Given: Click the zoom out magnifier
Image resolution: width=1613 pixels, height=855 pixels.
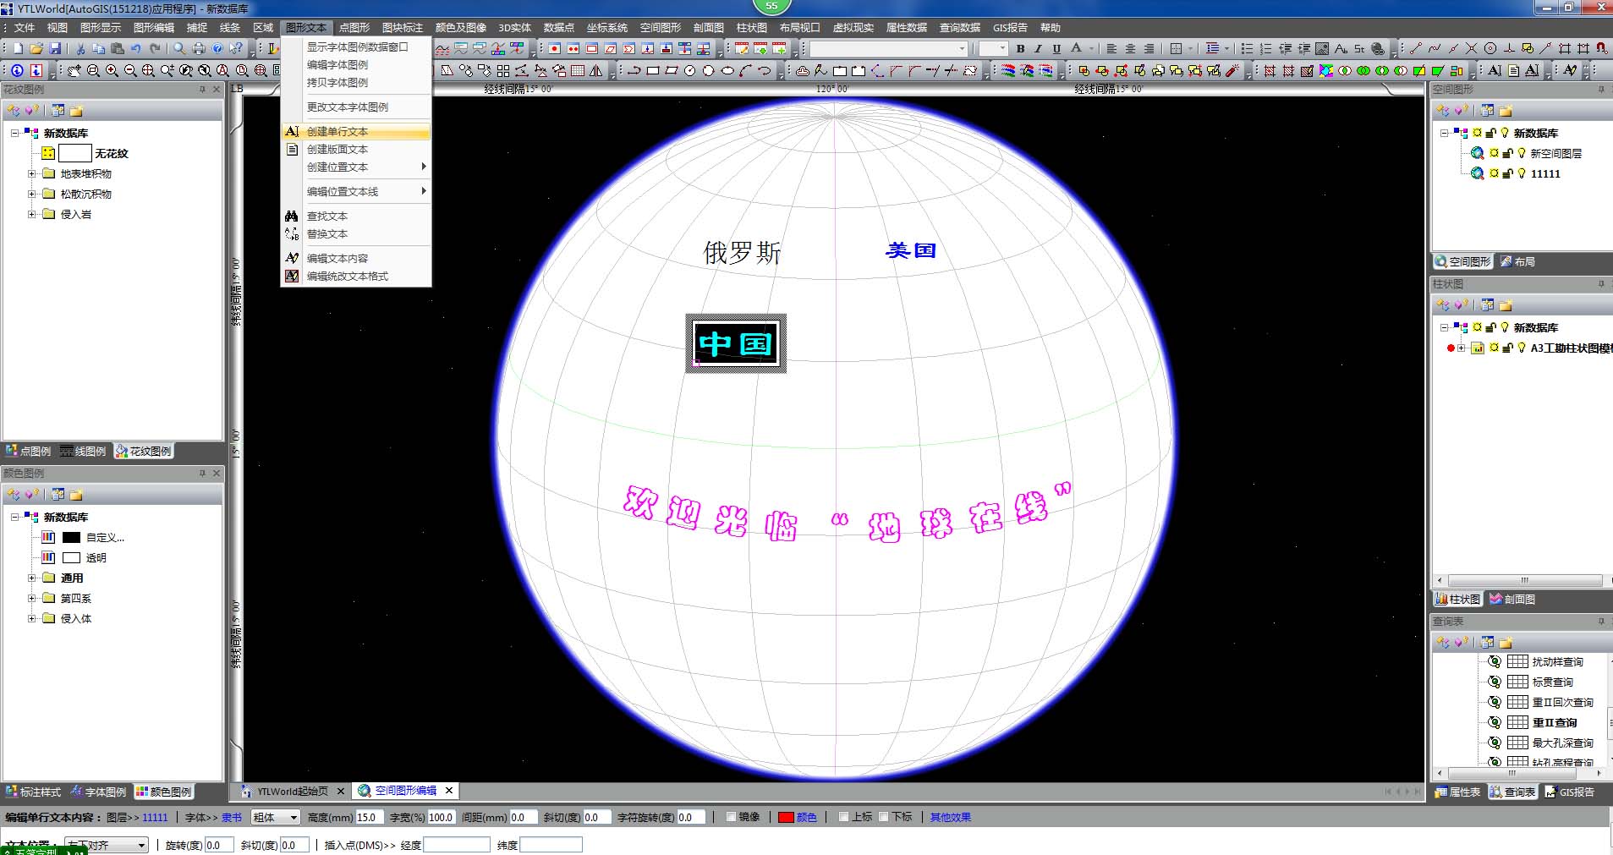Looking at the screenshot, I should [130, 71].
